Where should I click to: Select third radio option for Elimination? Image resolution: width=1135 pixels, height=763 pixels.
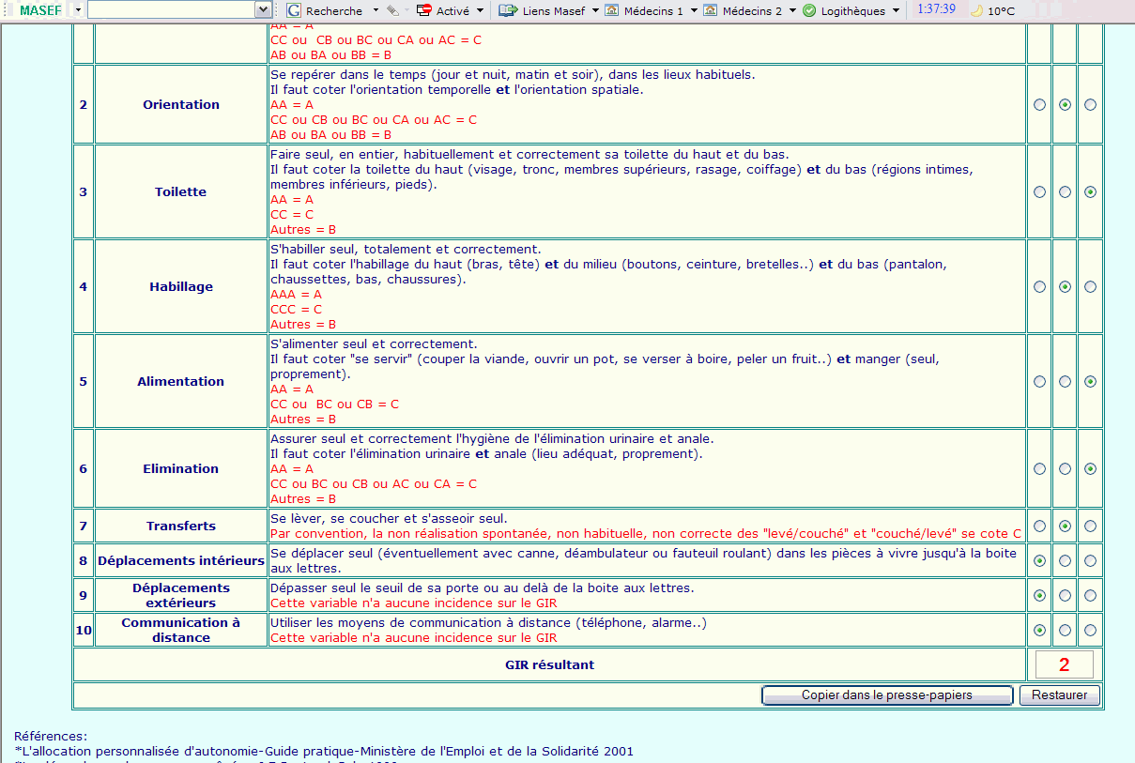[1090, 468]
